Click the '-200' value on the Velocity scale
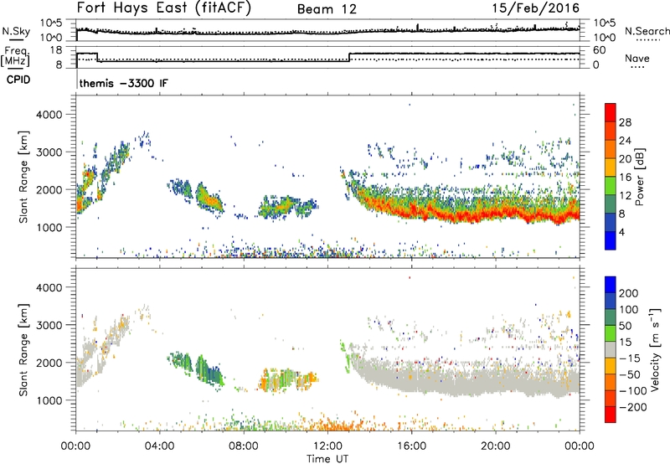This screenshot has height=464, width=670. click(x=632, y=407)
